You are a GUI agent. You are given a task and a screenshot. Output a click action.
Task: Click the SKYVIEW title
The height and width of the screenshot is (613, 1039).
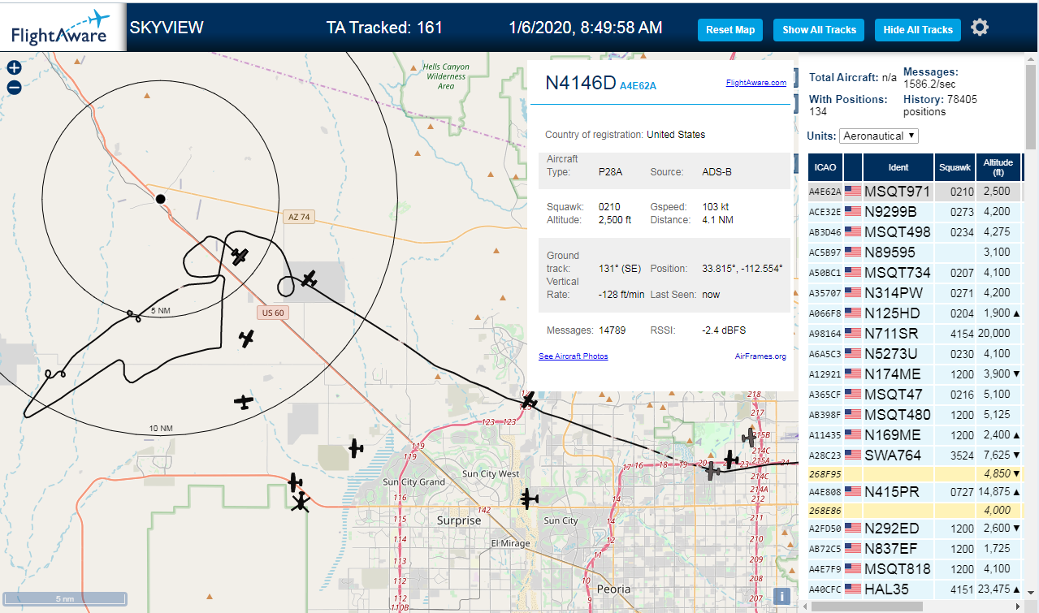coord(167,28)
